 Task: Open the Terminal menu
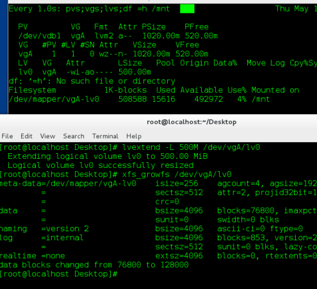coord(105,136)
